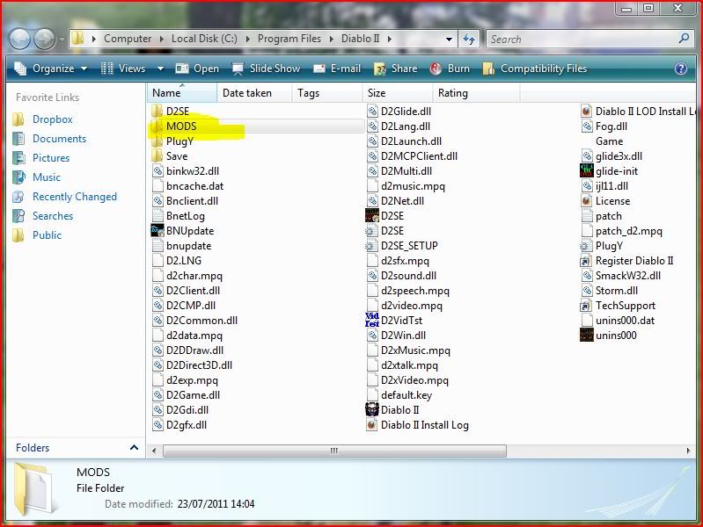Sort by the Rating column header
Image resolution: width=703 pixels, height=527 pixels.
(476, 93)
